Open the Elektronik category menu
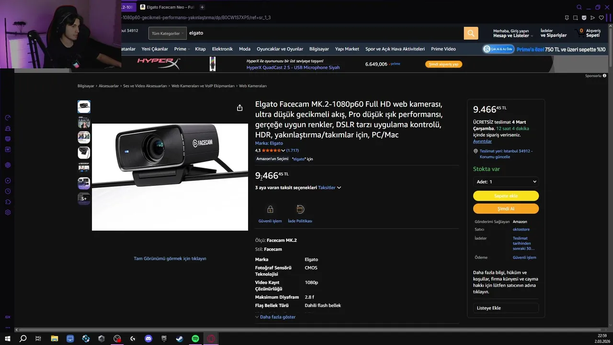This screenshot has width=613, height=345. pyautogui.click(x=222, y=49)
